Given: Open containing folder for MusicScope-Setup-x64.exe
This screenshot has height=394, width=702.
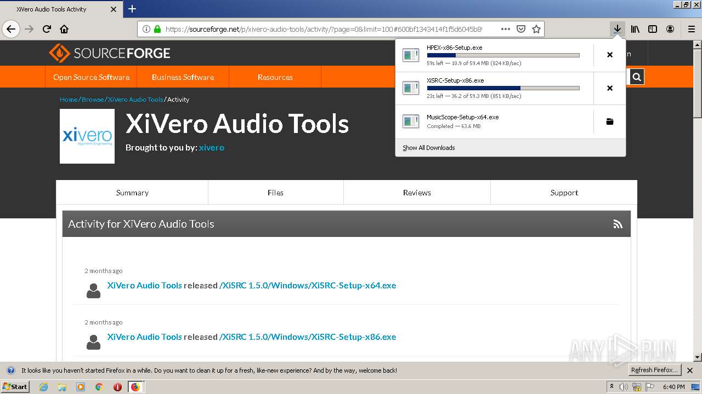Looking at the screenshot, I should pos(610,121).
